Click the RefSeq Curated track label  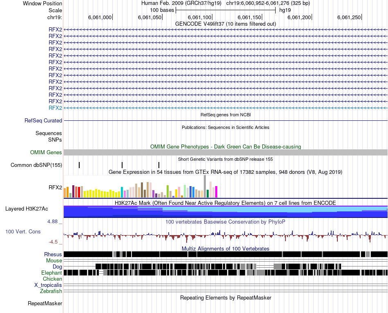click(43, 121)
